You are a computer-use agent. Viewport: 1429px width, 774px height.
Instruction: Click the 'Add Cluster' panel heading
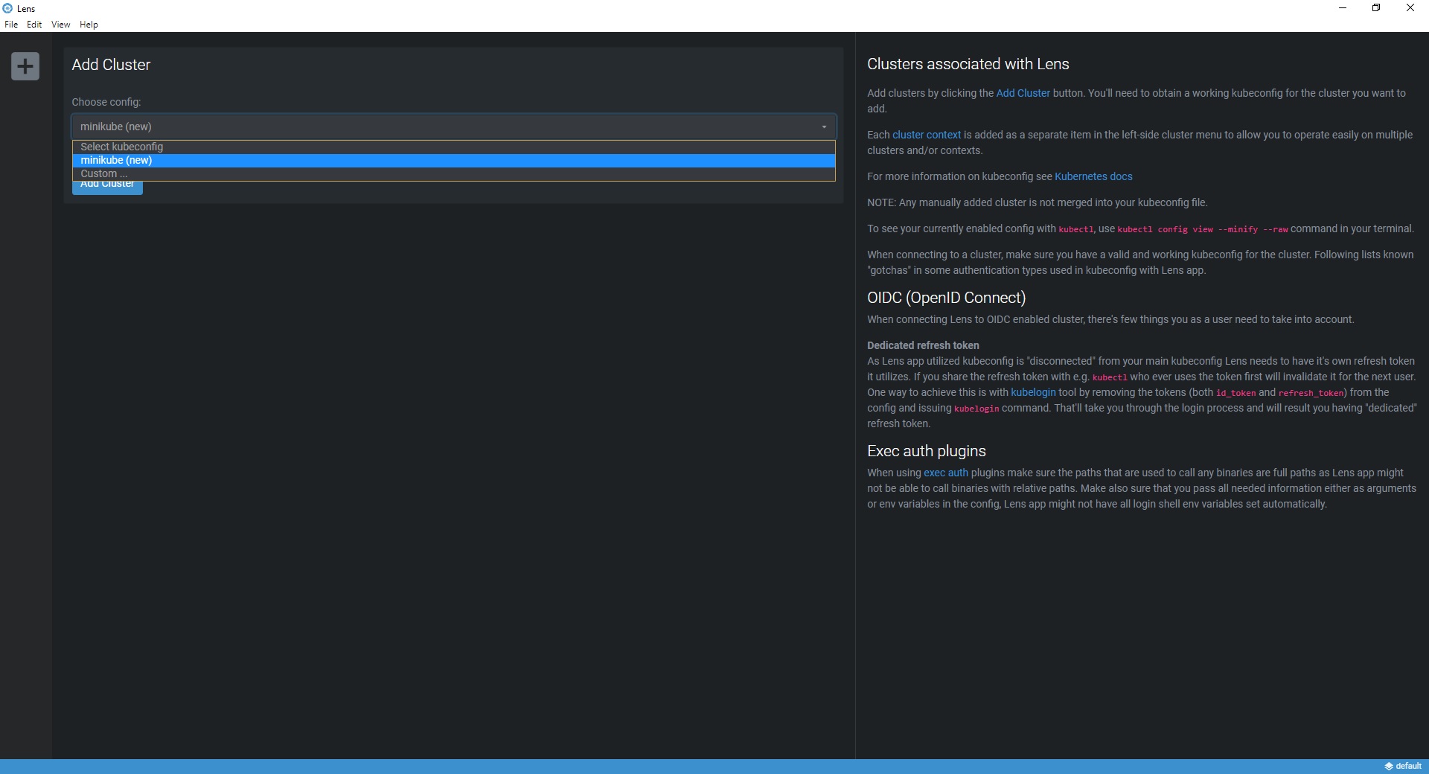111,65
